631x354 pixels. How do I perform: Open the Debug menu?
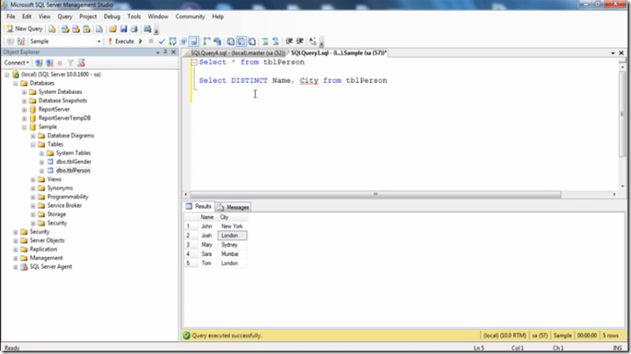[112, 17]
